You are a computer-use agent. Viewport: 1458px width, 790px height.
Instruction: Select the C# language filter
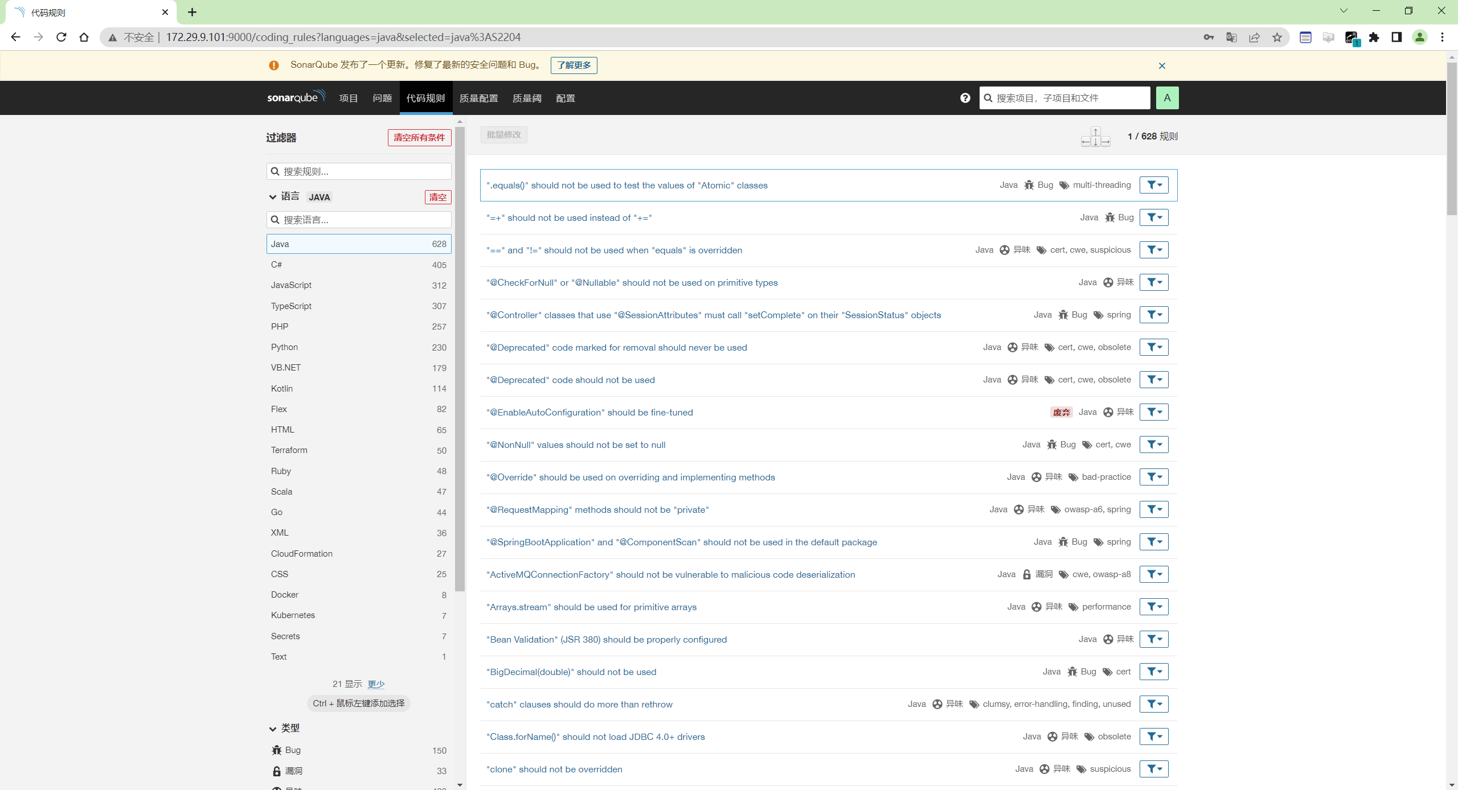pos(359,265)
